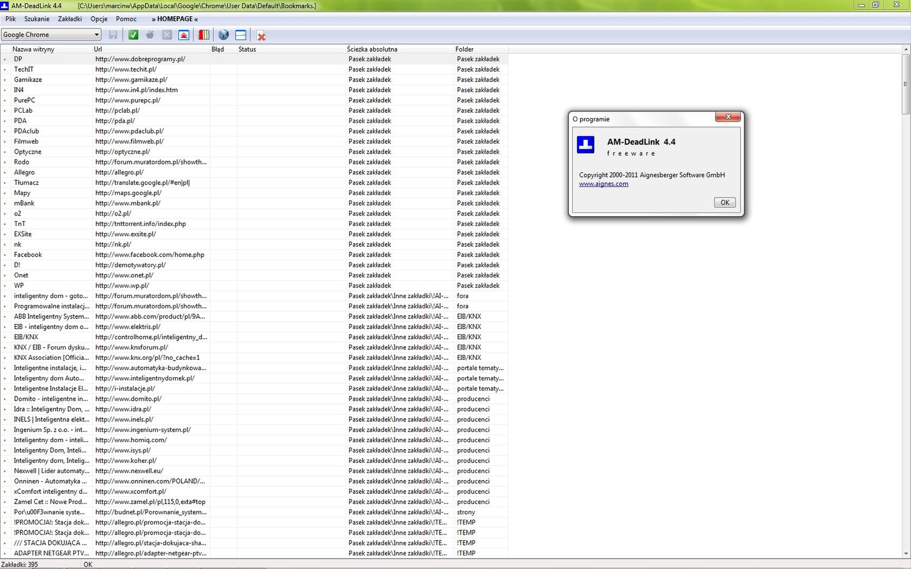Image resolution: width=911 pixels, height=569 pixels.
Task: Open www.aignes.com link in About dialog
Action: pyautogui.click(x=604, y=184)
